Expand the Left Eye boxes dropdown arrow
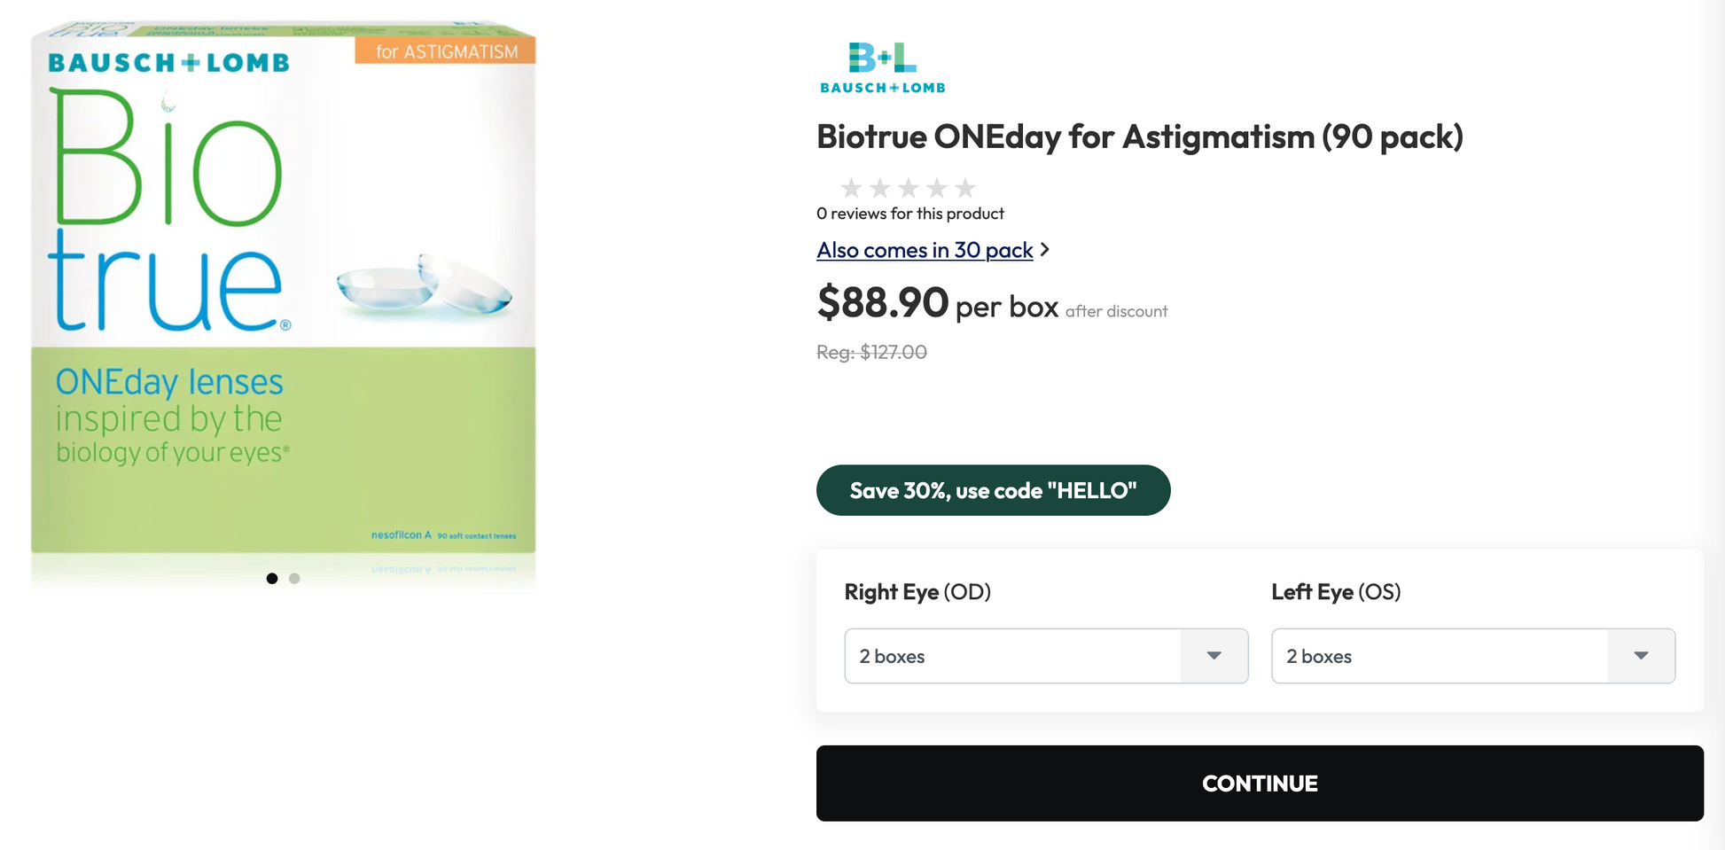The height and width of the screenshot is (850, 1725). click(x=1641, y=656)
